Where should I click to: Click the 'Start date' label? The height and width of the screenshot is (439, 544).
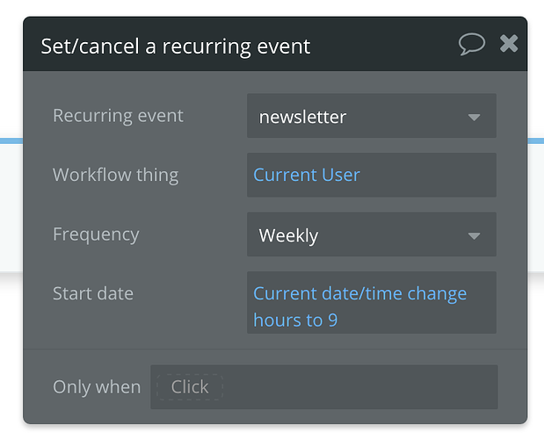pyautogui.click(x=93, y=293)
